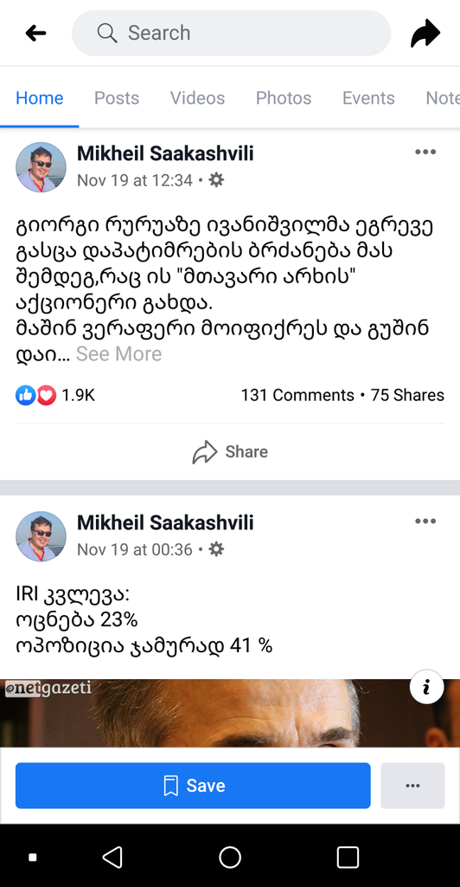This screenshot has height=887, width=460.
Task: View the 131 Comments link
Action: pyautogui.click(x=297, y=395)
